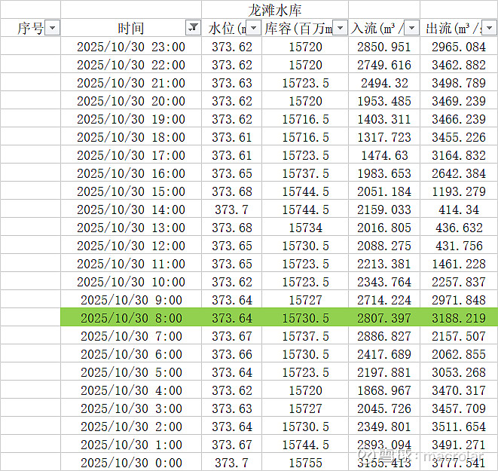Open the 库容 column filter dropdown

pyautogui.click(x=340, y=28)
